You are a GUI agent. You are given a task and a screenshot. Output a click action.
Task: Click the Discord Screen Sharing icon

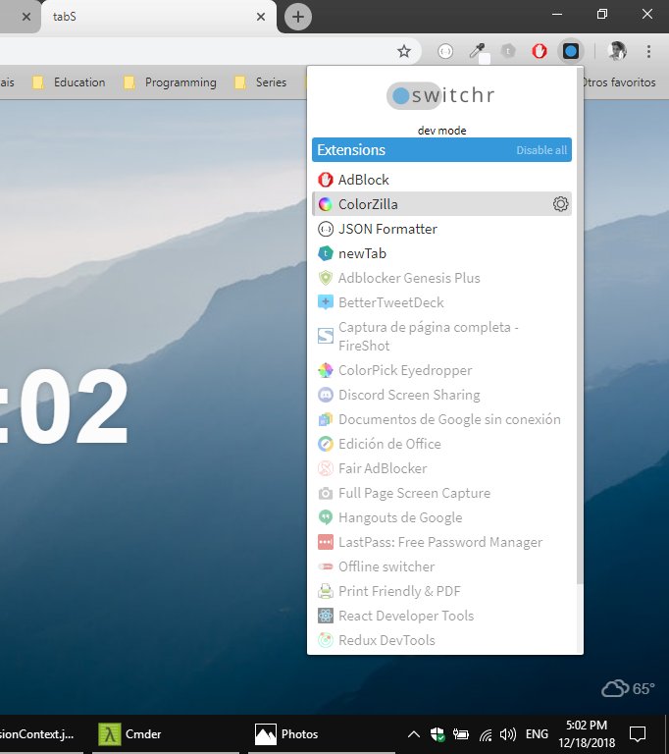[326, 395]
